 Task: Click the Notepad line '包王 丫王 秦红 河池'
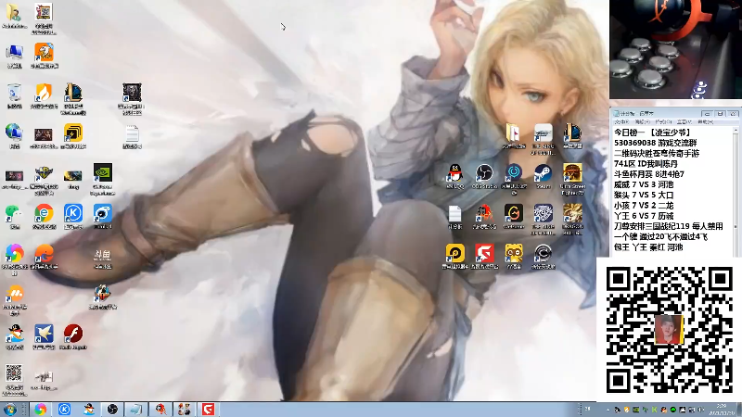point(648,246)
